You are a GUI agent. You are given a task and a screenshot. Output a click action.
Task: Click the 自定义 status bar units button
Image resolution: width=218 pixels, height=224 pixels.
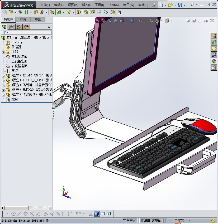pos(179,221)
